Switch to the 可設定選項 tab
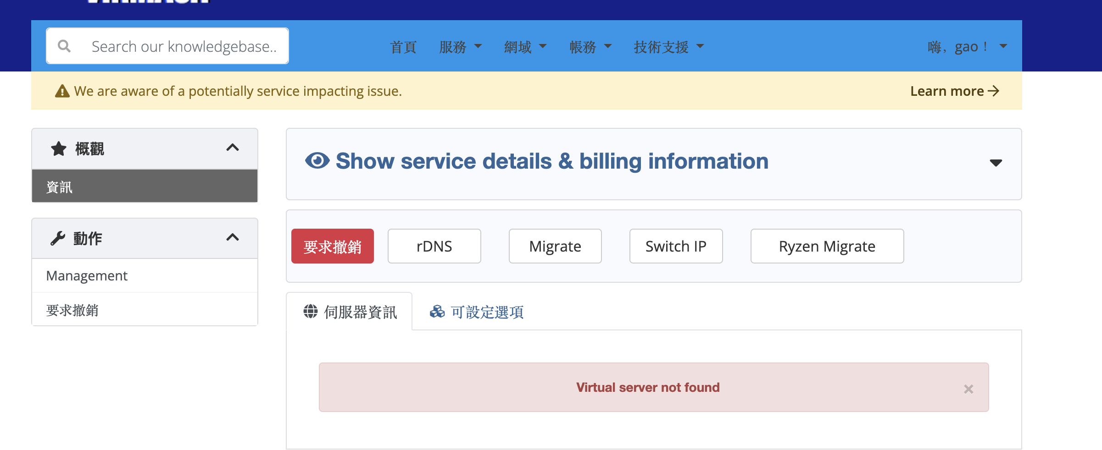Image resolution: width=1102 pixels, height=450 pixels. [477, 312]
